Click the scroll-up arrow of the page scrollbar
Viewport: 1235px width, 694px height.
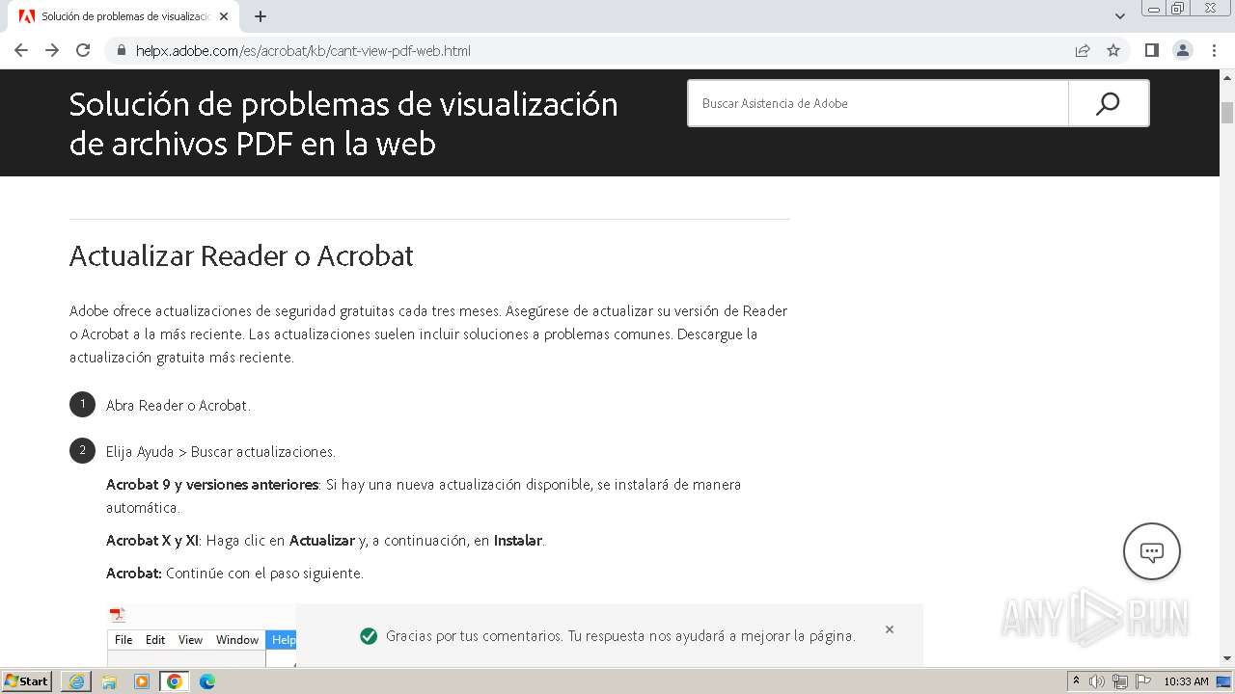tap(1227, 78)
